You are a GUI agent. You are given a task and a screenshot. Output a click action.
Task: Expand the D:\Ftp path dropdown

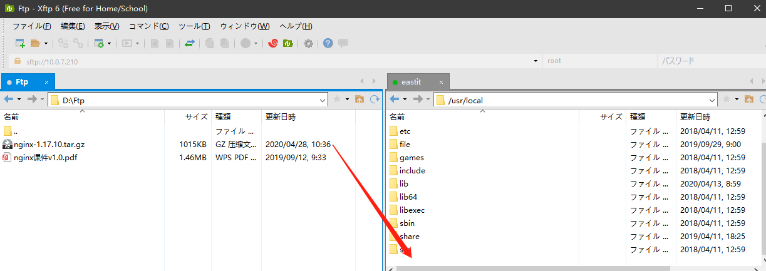point(323,100)
